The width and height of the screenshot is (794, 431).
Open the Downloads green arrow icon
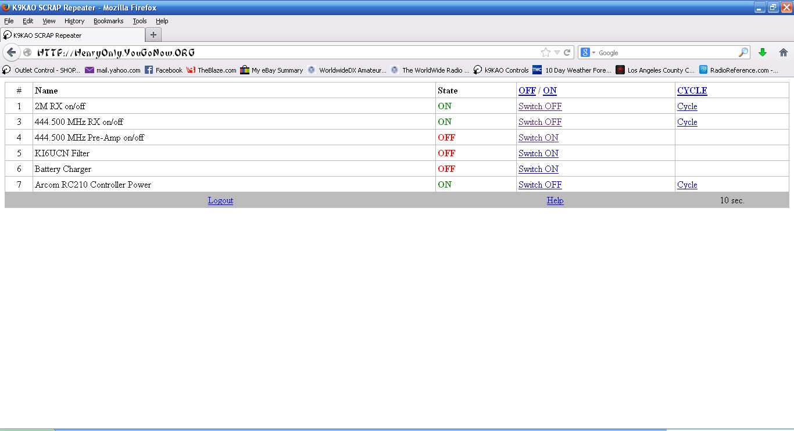click(763, 52)
